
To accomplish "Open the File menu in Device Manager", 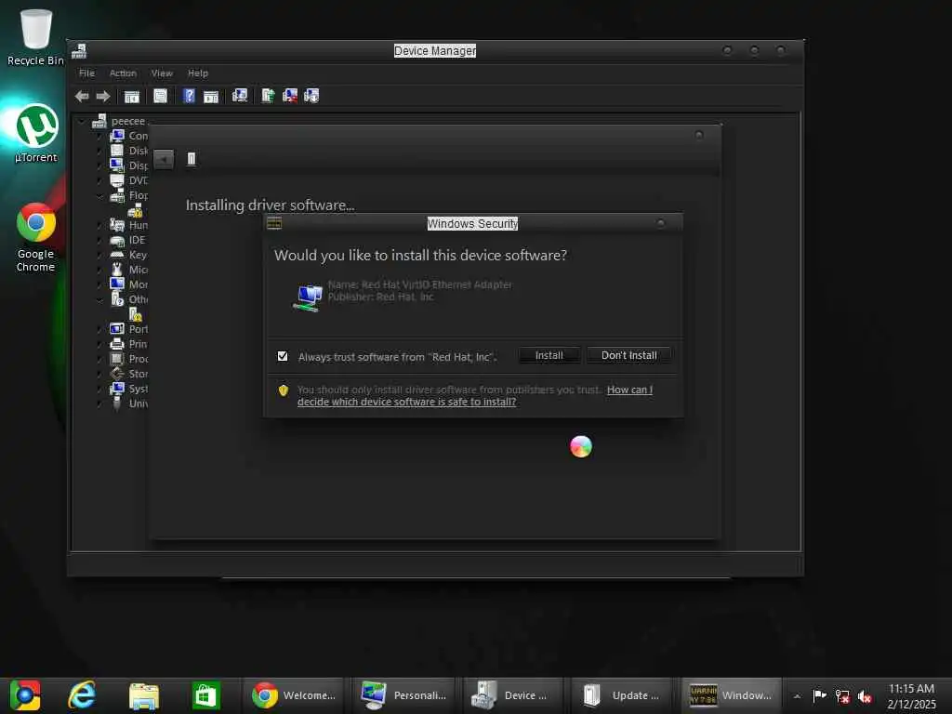I will coord(86,73).
